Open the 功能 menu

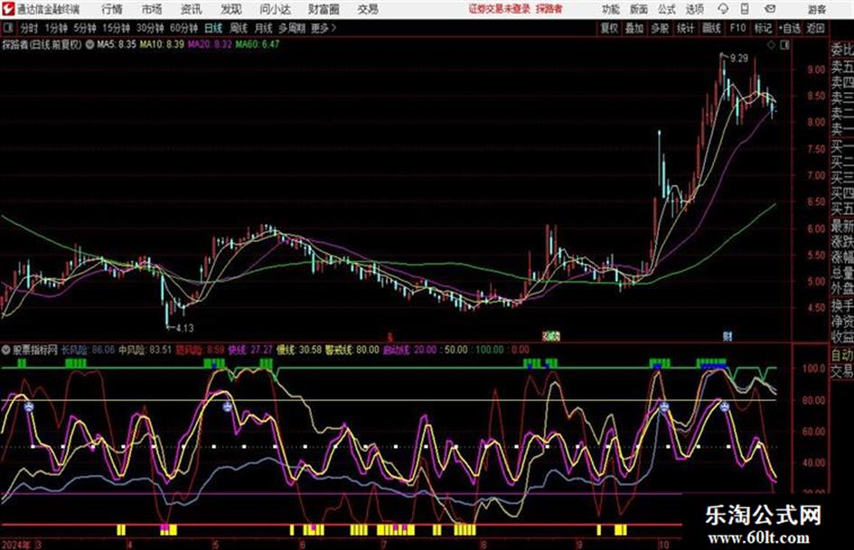click(x=611, y=9)
